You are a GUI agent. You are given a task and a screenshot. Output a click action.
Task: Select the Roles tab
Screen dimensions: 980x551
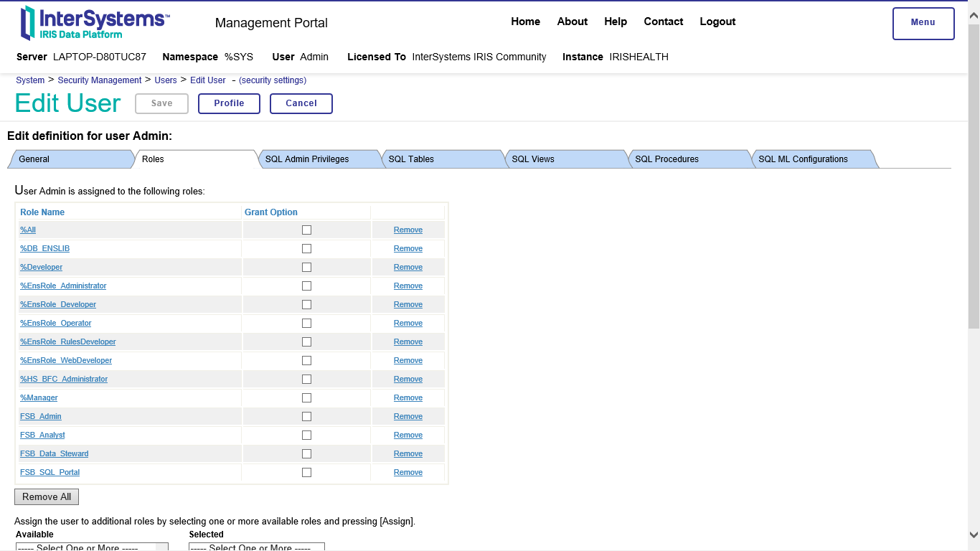194,159
